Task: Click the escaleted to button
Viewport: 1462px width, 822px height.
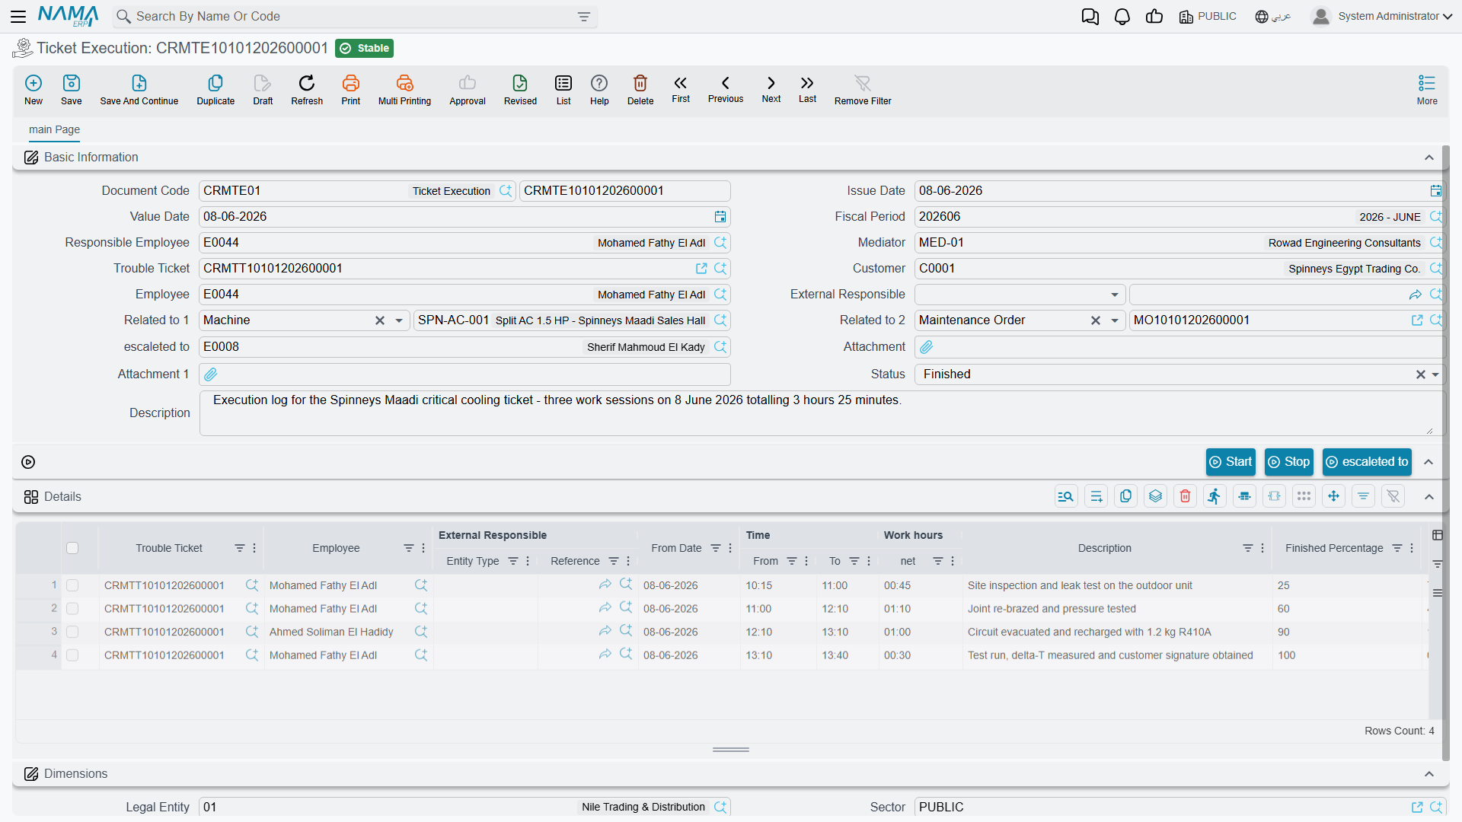Action: point(1367,462)
